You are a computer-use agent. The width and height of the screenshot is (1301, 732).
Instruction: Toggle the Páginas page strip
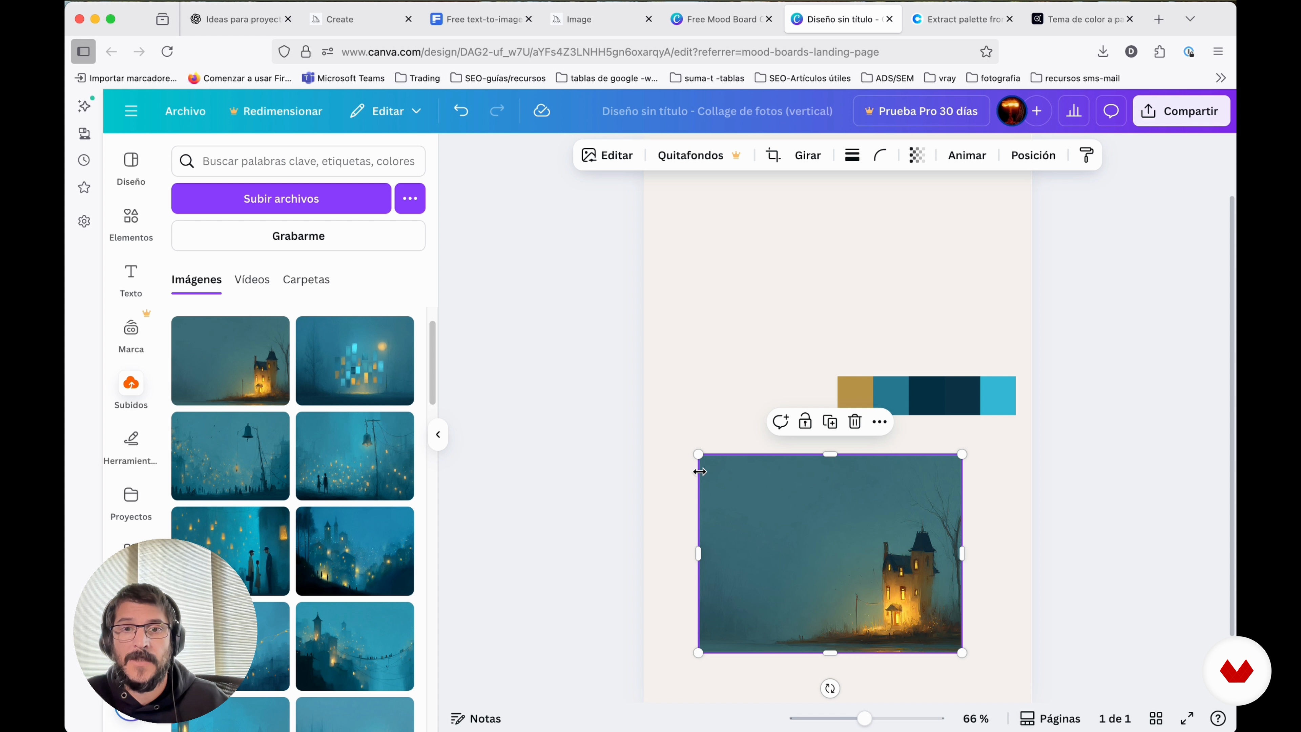coord(1050,718)
